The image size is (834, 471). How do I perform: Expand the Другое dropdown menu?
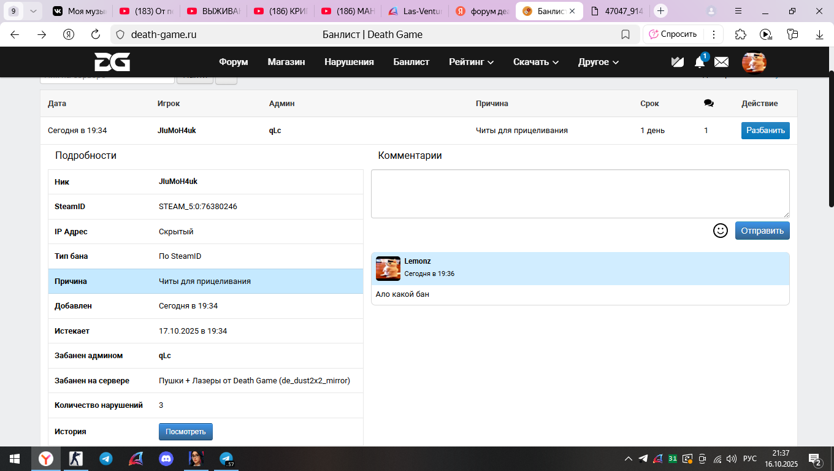[x=598, y=62]
